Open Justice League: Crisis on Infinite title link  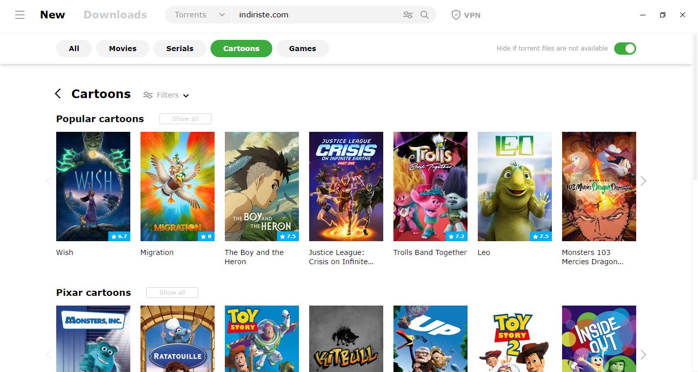pyautogui.click(x=341, y=257)
